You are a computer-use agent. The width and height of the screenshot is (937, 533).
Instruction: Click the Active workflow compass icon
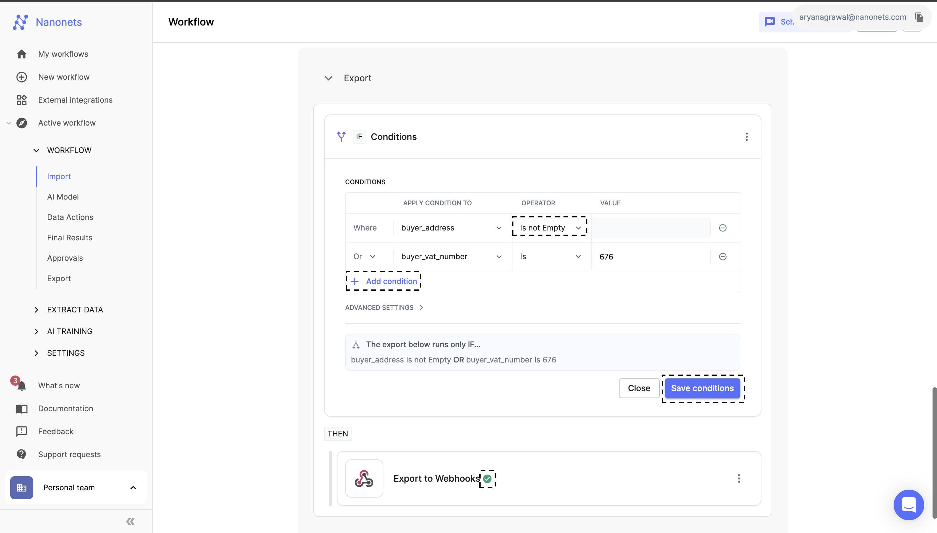tap(22, 123)
